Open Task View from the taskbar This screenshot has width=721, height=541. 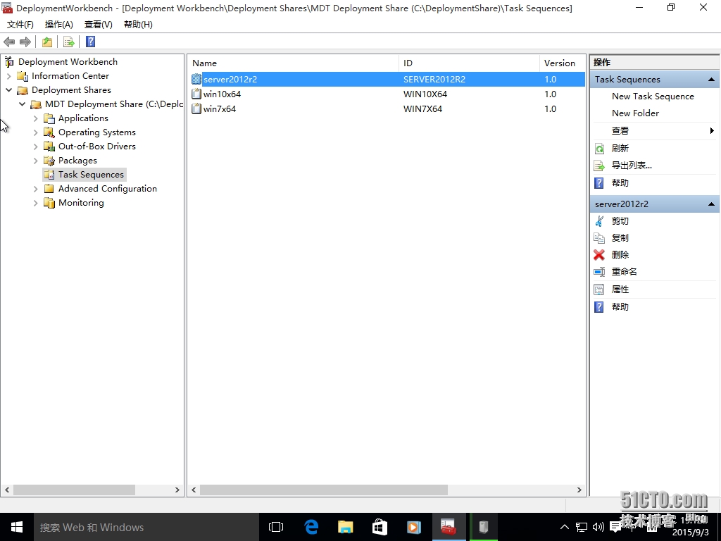tap(276, 527)
